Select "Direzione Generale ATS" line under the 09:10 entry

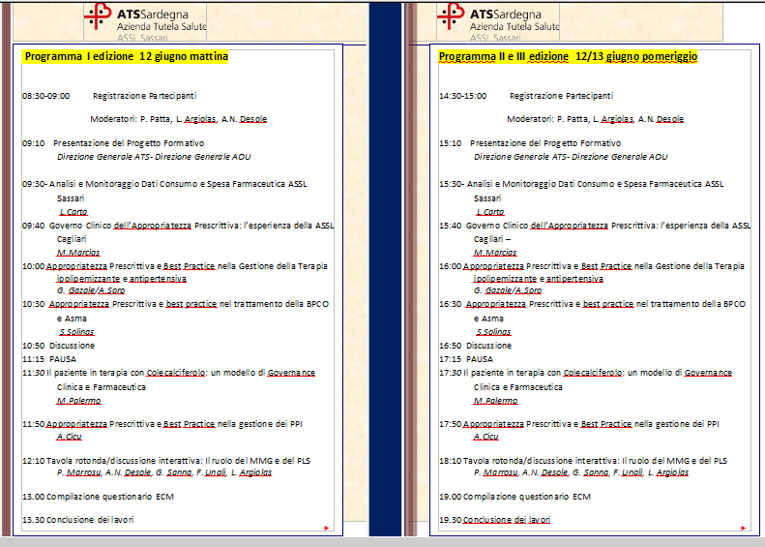click(154, 157)
